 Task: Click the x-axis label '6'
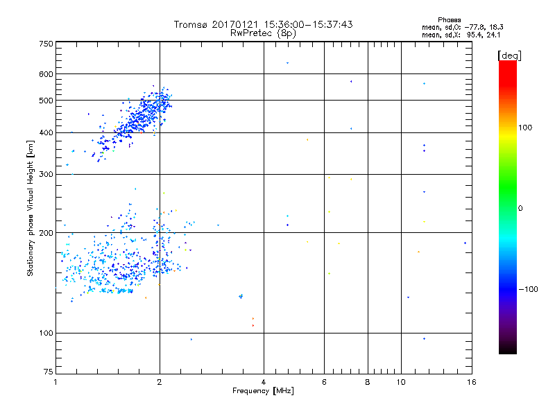click(x=324, y=382)
